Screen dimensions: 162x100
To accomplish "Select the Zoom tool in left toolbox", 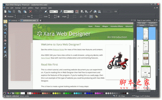I will 5,56.
